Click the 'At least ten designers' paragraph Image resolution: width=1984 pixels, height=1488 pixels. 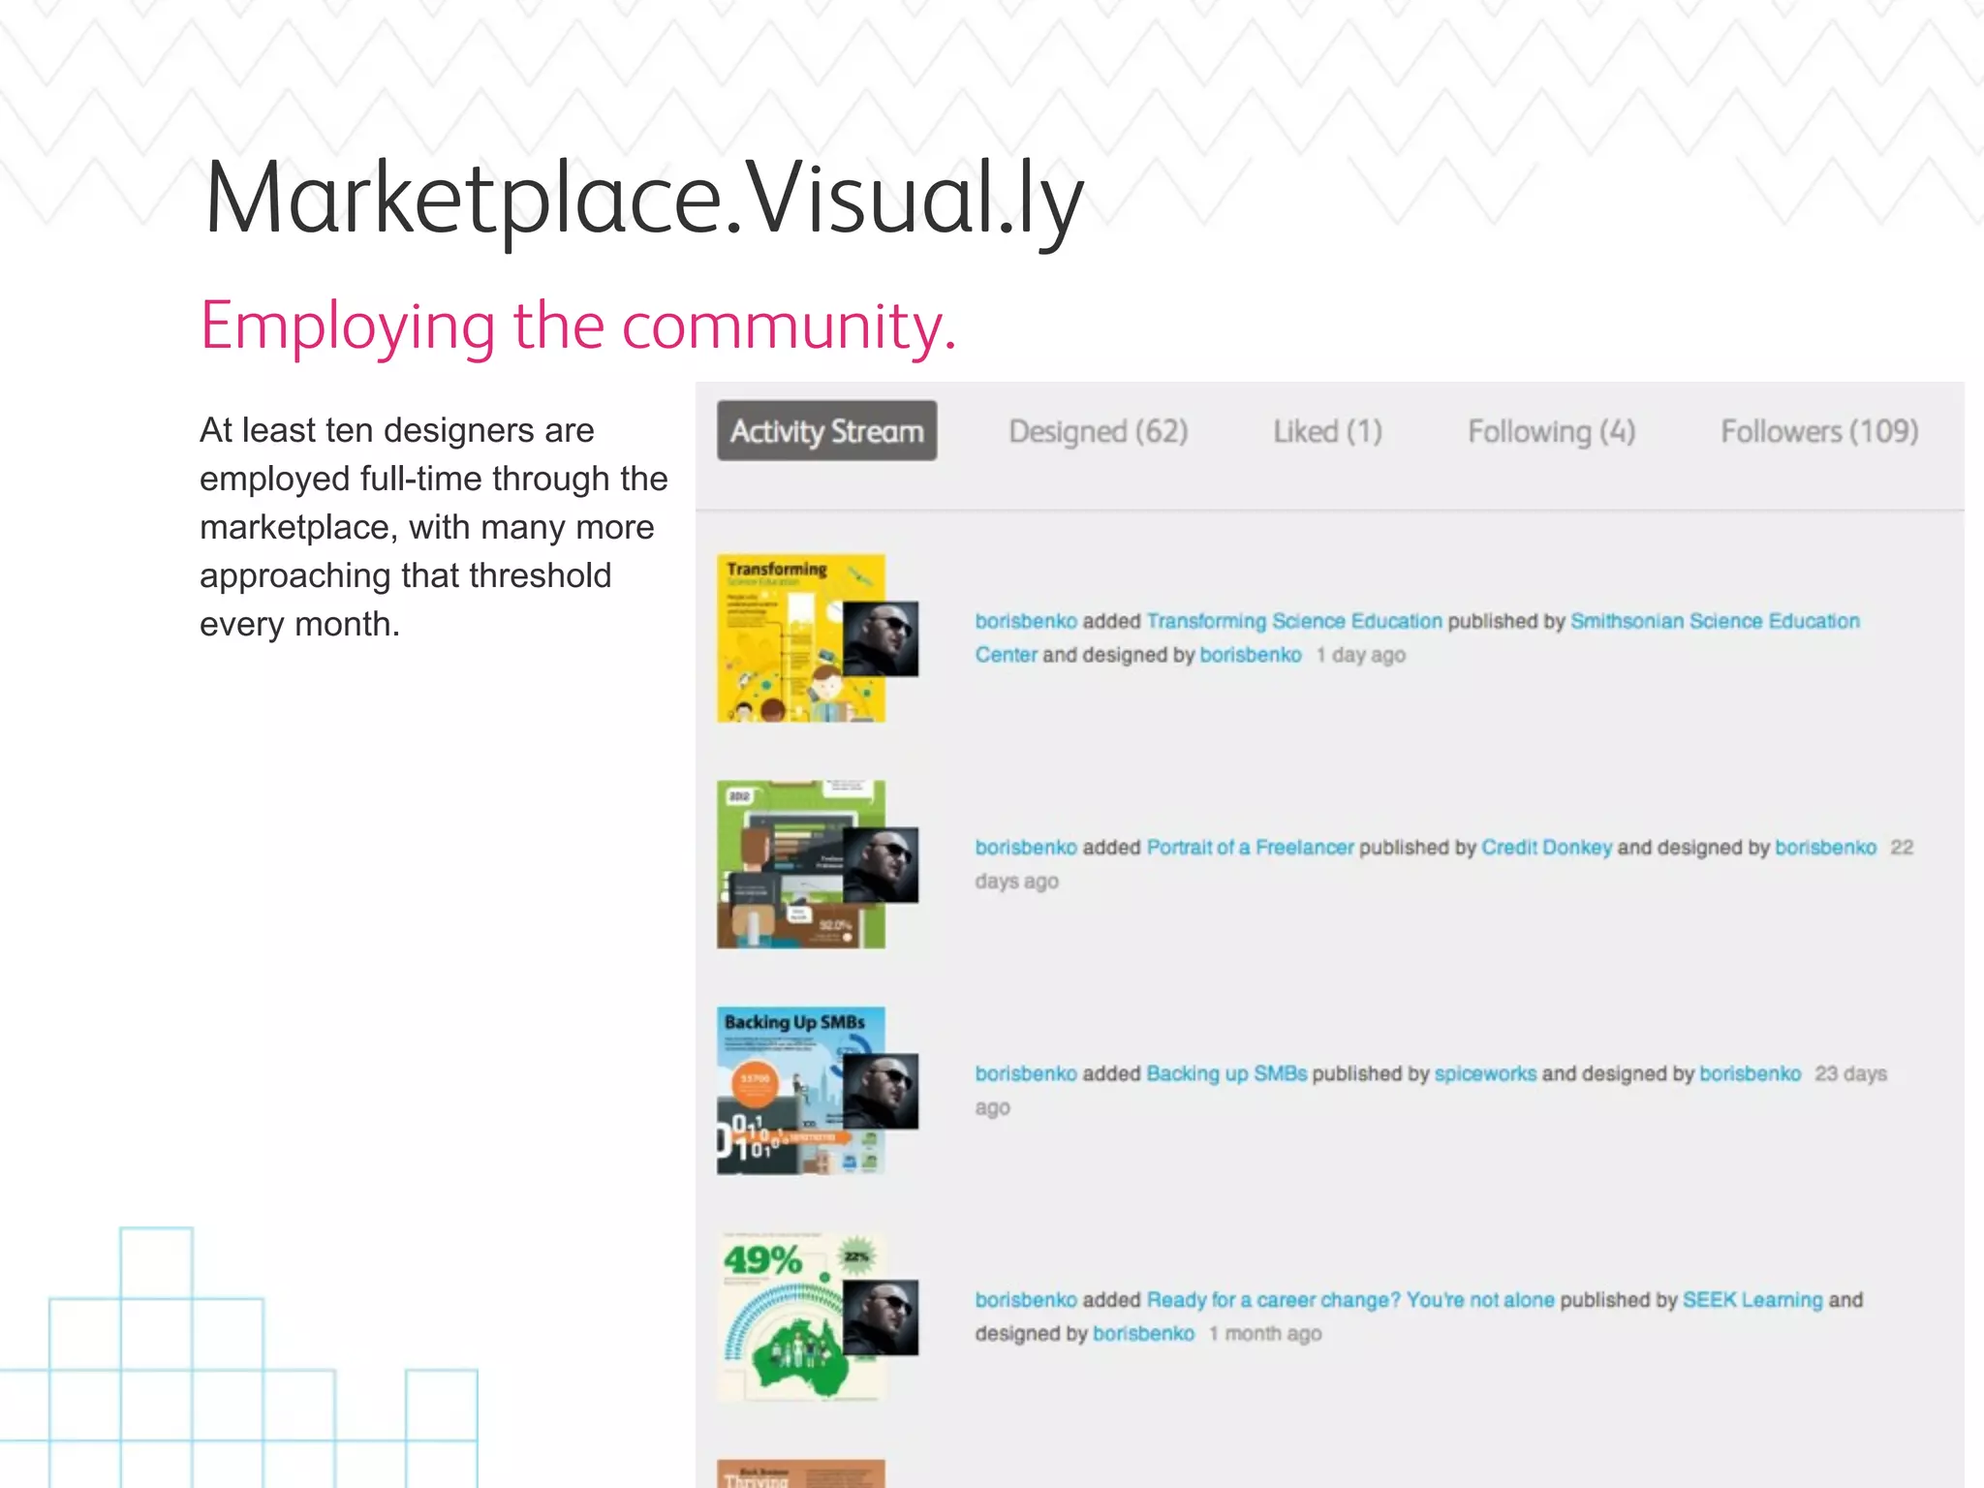click(434, 527)
